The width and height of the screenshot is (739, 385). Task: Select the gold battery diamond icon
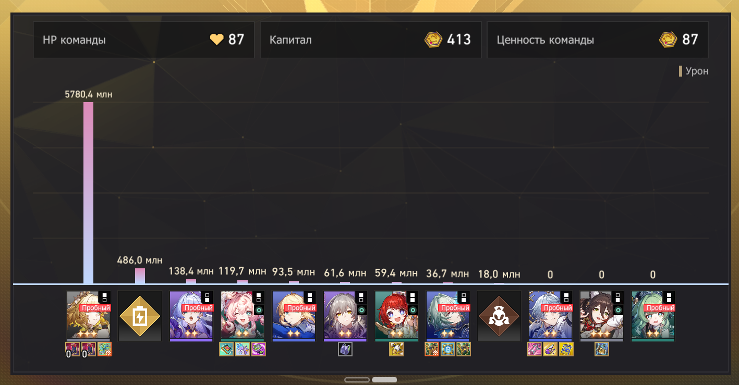(x=140, y=316)
